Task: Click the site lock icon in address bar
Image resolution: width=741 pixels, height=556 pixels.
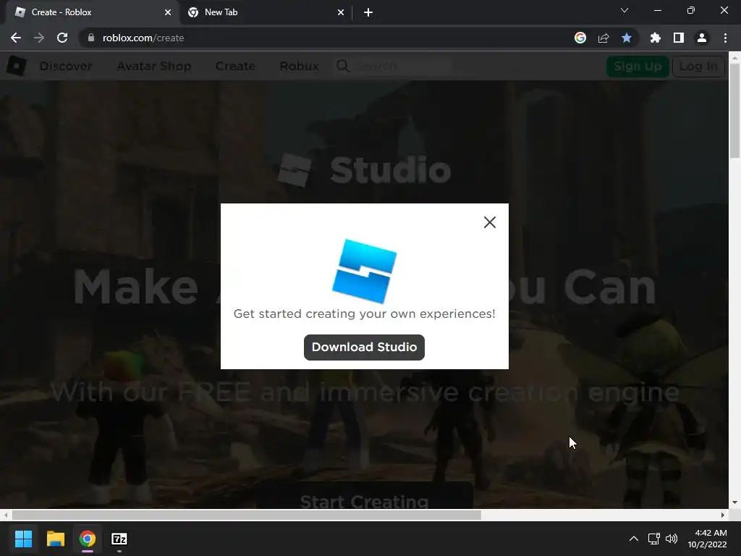Action: (91, 38)
